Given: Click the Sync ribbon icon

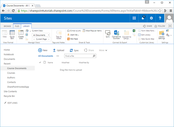Looking at the screenshot, I should click(108, 33).
